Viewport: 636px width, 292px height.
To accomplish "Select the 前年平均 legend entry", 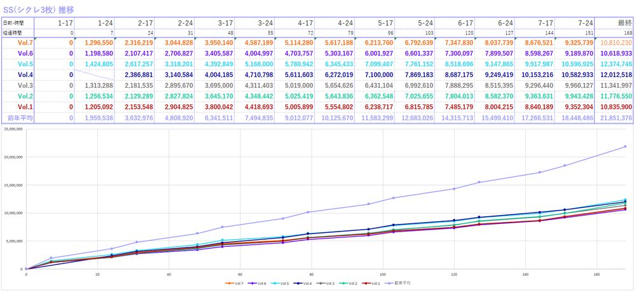I will 397,283.
